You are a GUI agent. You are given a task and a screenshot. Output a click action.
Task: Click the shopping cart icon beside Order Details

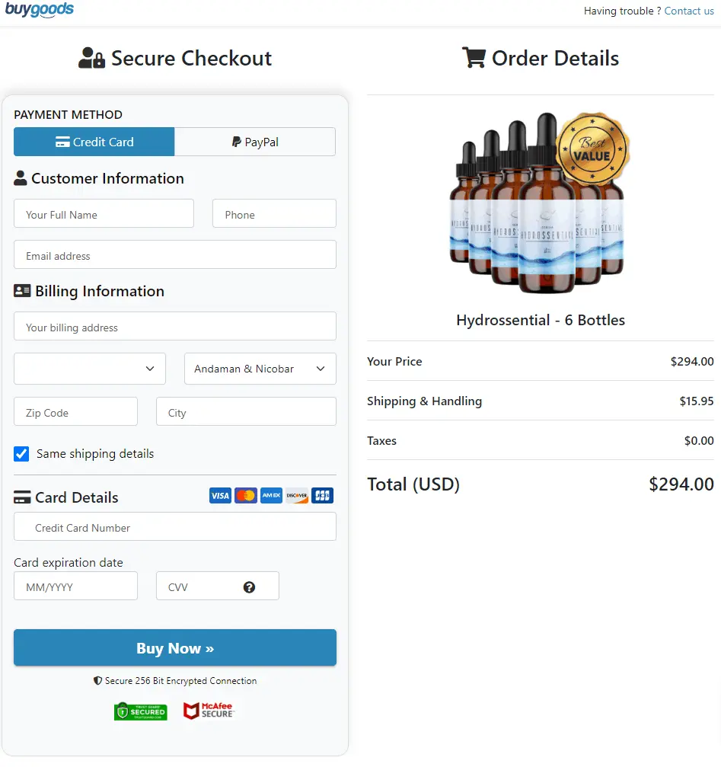pyautogui.click(x=475, y=57)
